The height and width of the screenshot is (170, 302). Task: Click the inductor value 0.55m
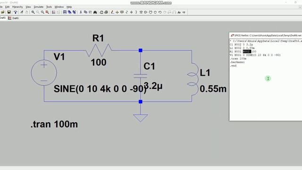[213, 89]
